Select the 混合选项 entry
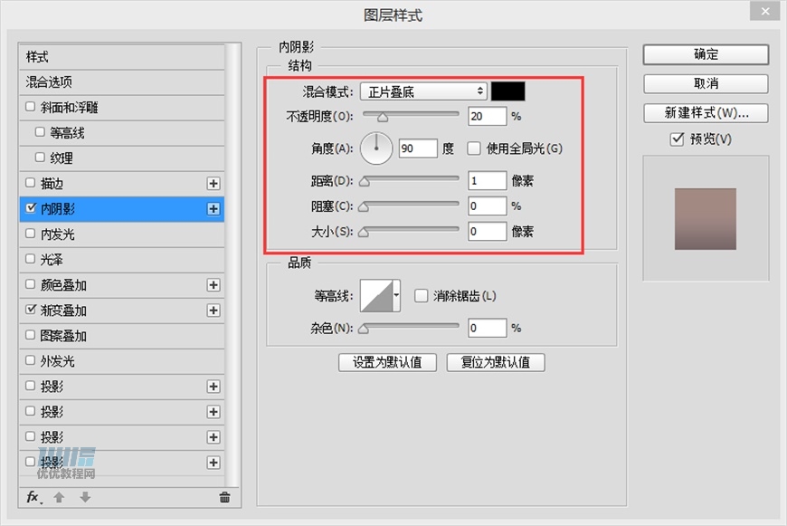This screenshot has width=787, height=526. coord(122,81)
